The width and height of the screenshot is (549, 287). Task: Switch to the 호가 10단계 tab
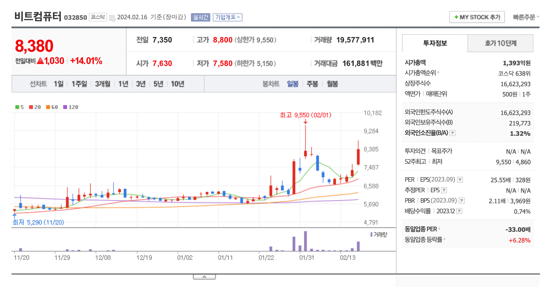point(500,43)
